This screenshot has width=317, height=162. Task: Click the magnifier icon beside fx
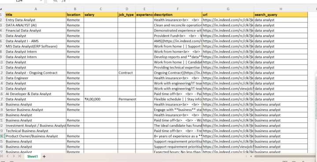(x=55, y=1)
